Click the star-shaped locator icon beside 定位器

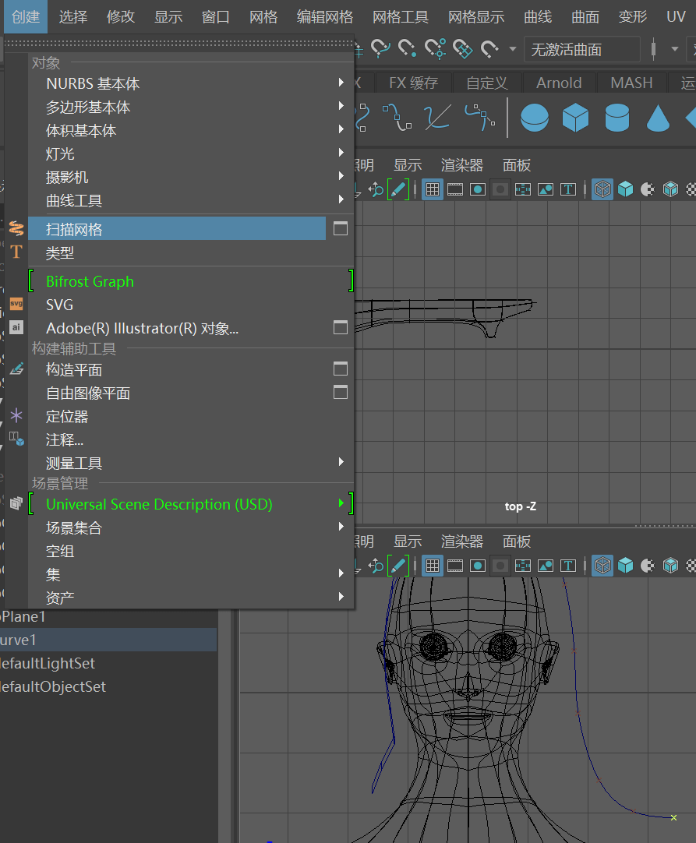tap(16, 415)
